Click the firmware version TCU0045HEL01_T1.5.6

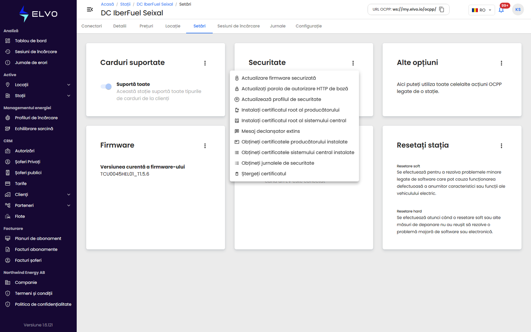pyautogui.click(x=125, y=174)
